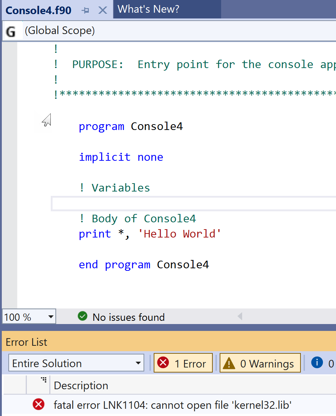Click the 'Description' column header
The image size is (336, 416).
(x=80, y=386)
